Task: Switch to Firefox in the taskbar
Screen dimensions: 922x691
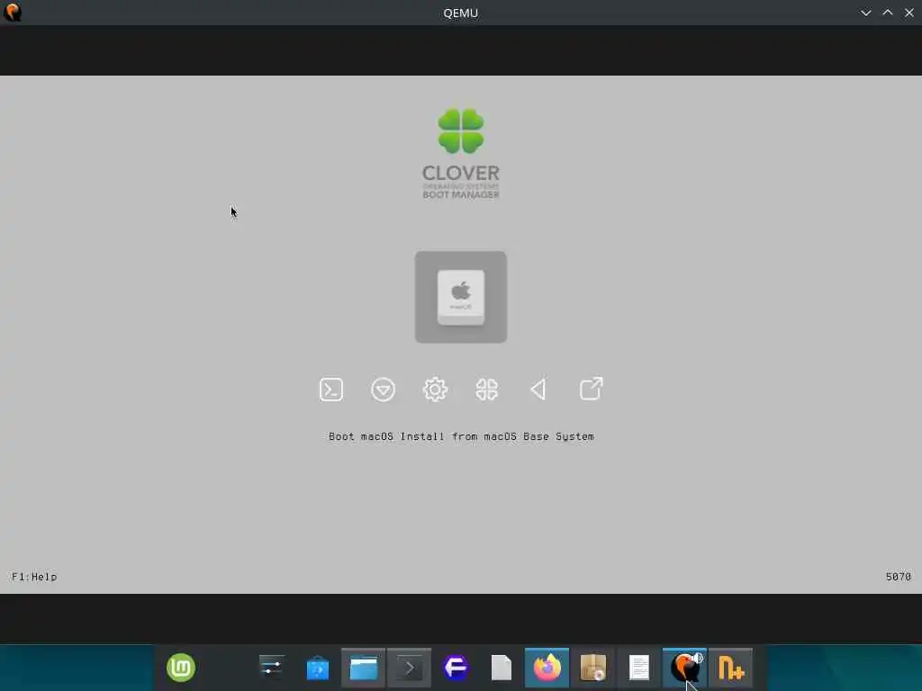Action: pos(547,669)
